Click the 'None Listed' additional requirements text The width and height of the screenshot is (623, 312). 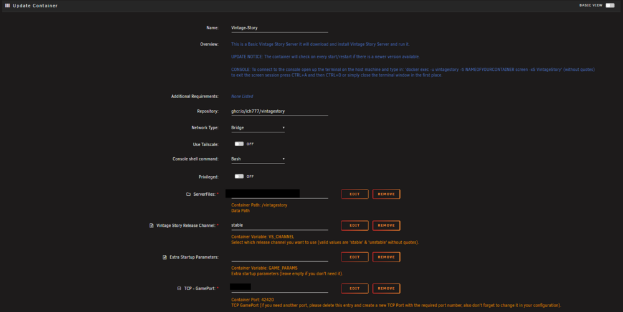[242, 96]
